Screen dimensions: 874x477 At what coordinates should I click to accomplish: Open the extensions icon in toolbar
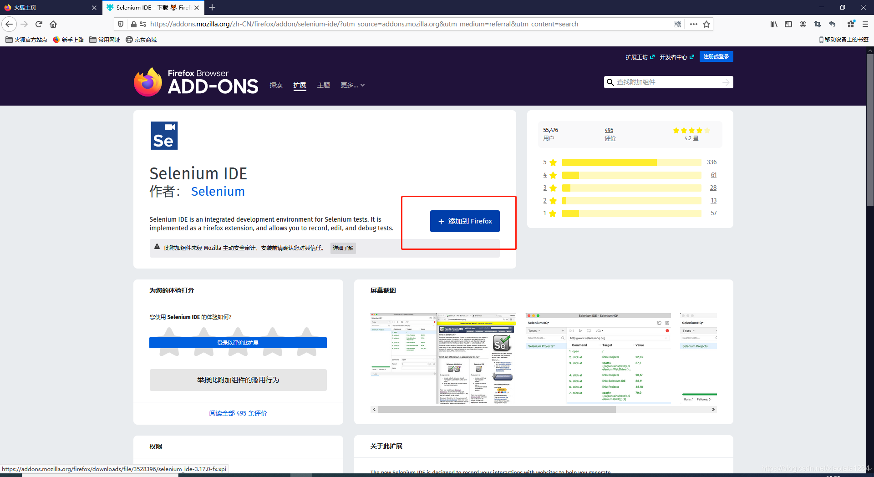(x=851, y=24)
